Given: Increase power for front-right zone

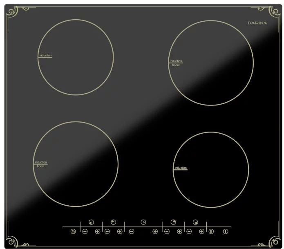Looking at the screenshot, I should (201, 232).
